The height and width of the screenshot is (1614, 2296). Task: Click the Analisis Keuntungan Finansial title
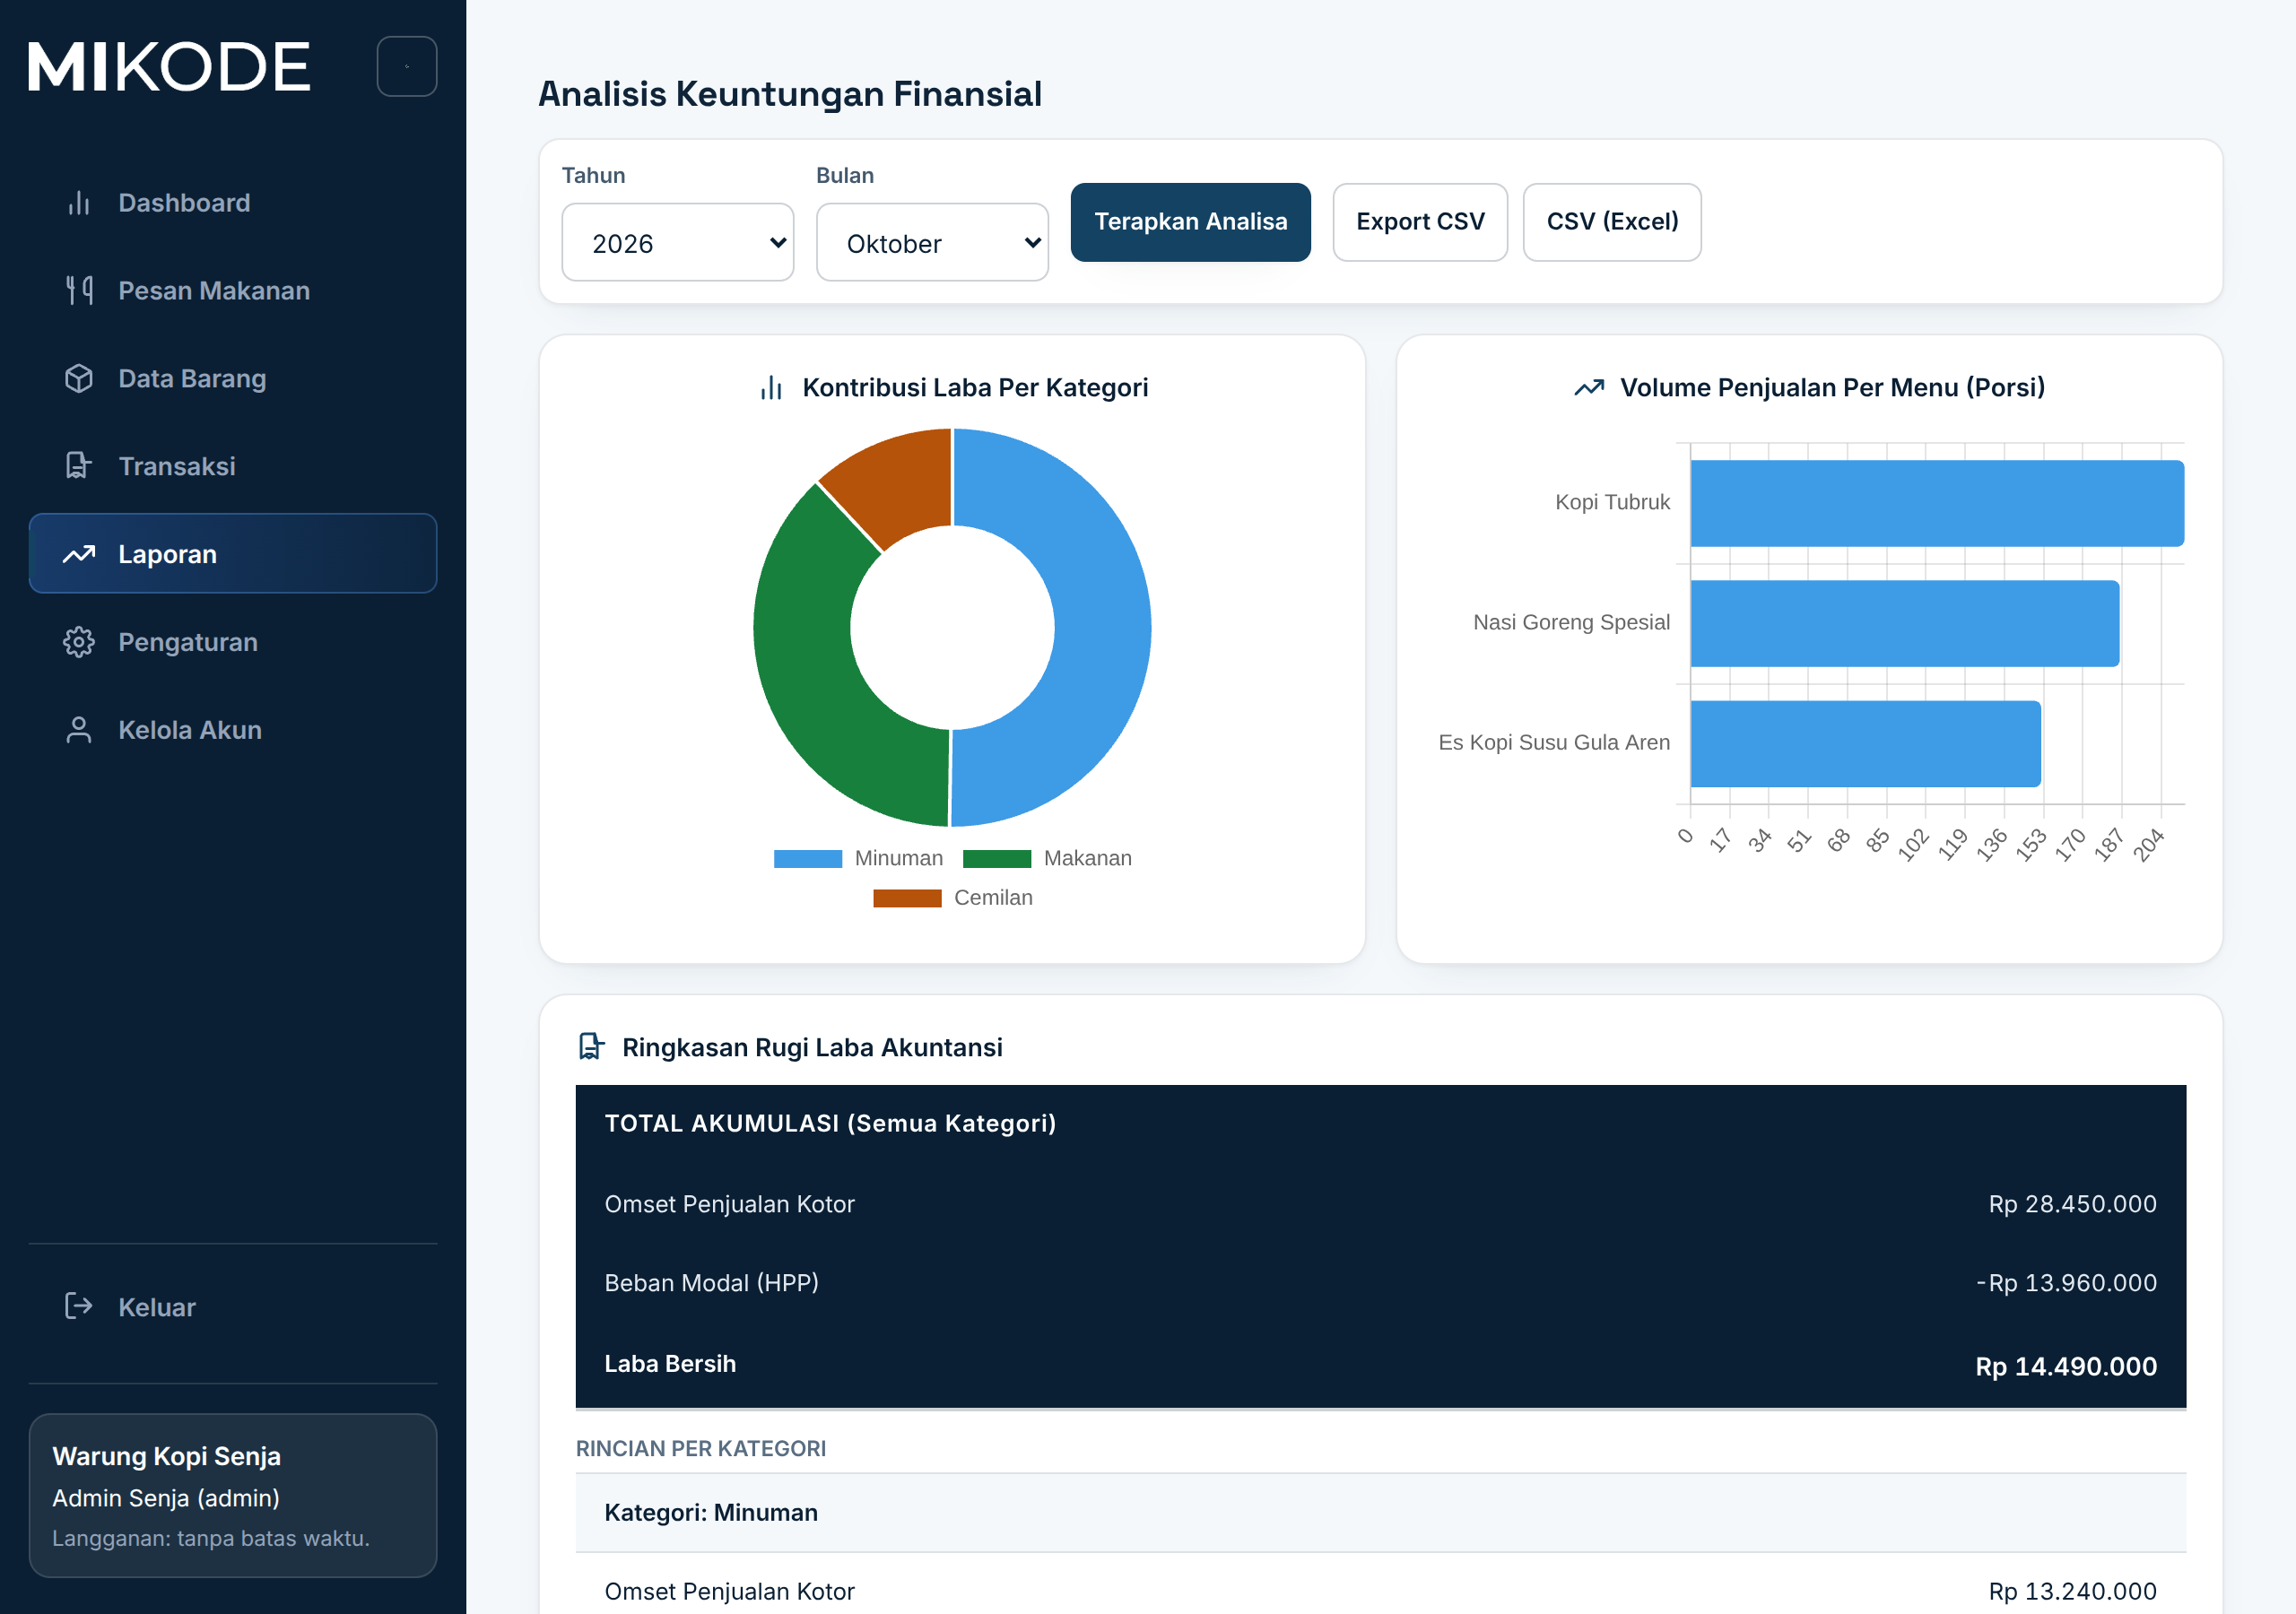(790, 94)
